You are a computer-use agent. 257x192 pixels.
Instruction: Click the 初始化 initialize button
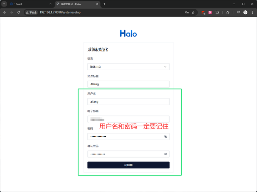click(128, 165)
